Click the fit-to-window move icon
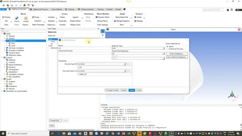242x136 pixels. 102,35
